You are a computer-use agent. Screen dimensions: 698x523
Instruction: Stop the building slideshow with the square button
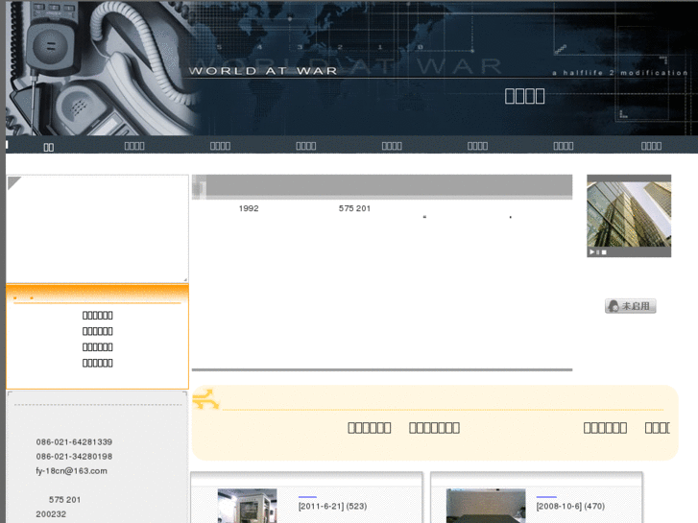(x=604, y=252)
